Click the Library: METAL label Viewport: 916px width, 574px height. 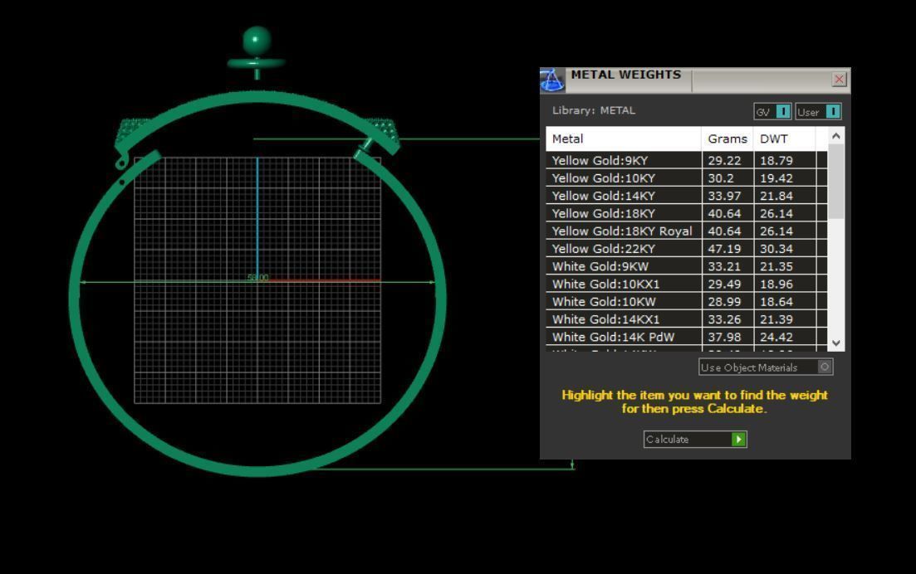[x=594, y=110]
